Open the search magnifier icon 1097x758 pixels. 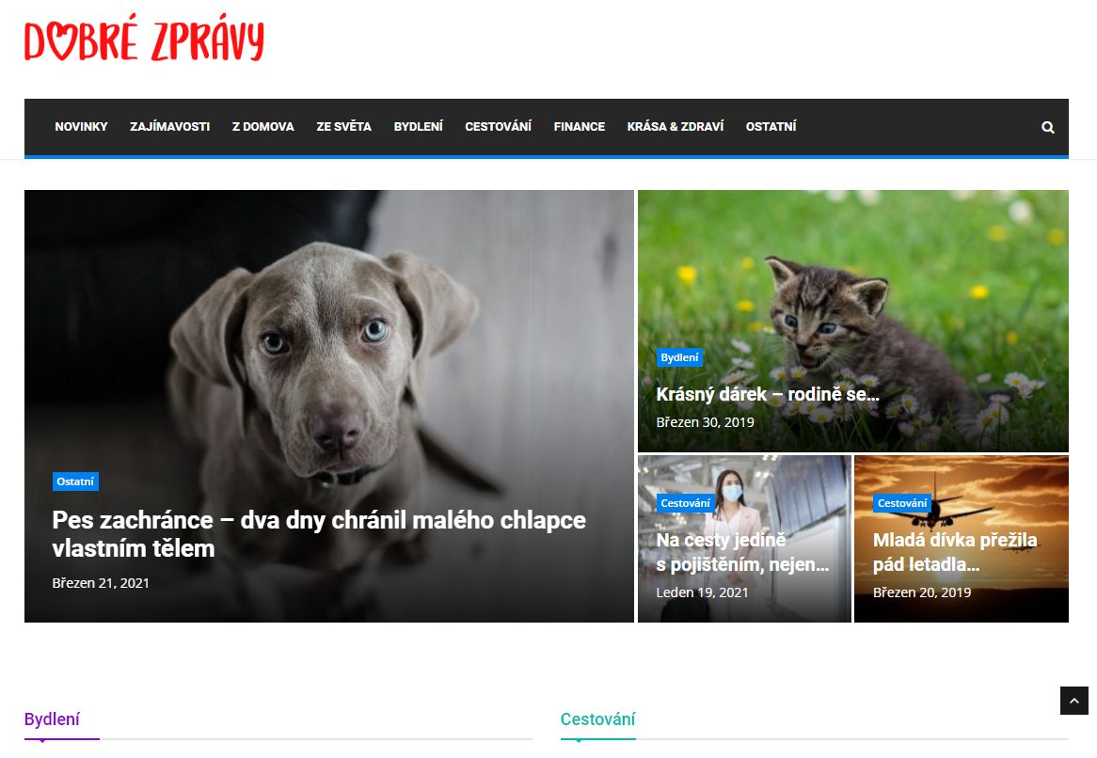[x=1047, y=127]
